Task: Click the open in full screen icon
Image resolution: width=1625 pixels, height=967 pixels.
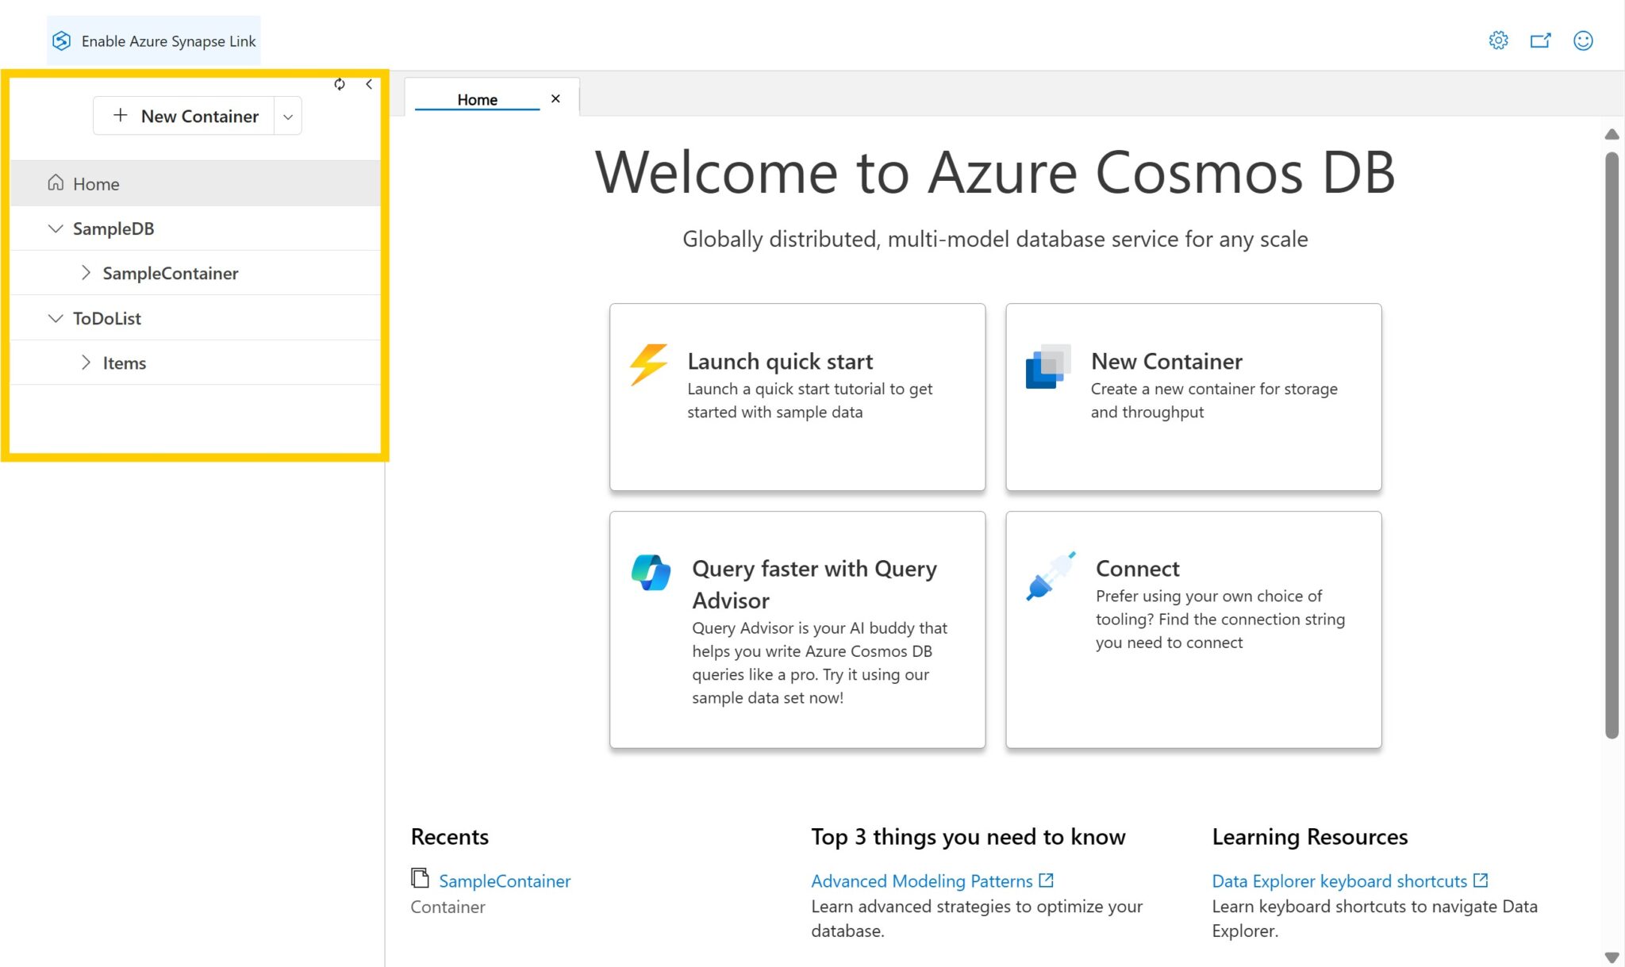Action: point(1540,40)
